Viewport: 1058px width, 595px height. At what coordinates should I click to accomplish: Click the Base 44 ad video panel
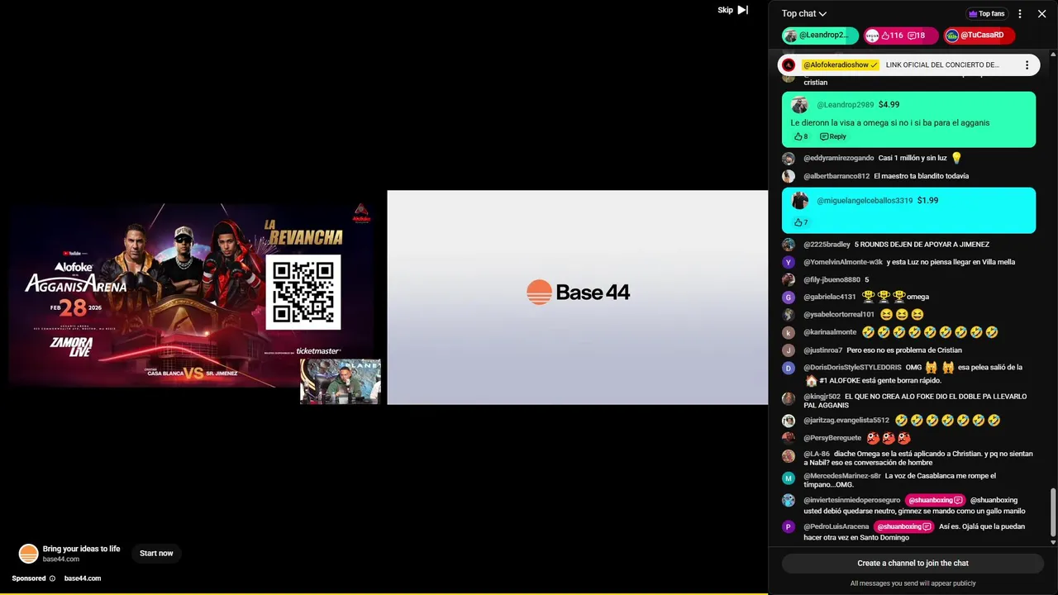[x=577, y=297]
